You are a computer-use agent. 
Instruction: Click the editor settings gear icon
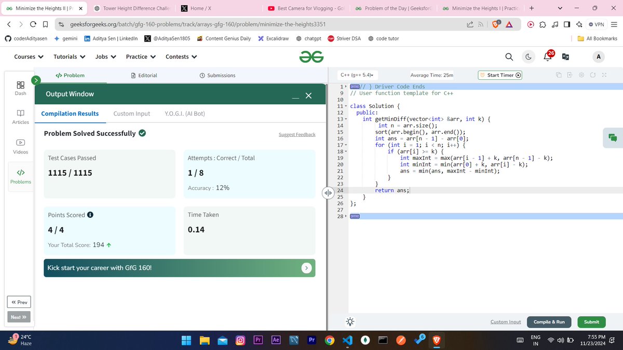[582, 75]
